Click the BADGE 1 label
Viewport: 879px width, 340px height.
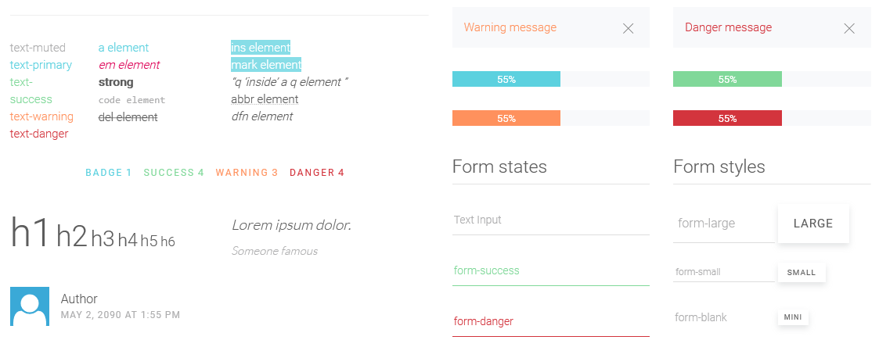(x=108, y=173)
